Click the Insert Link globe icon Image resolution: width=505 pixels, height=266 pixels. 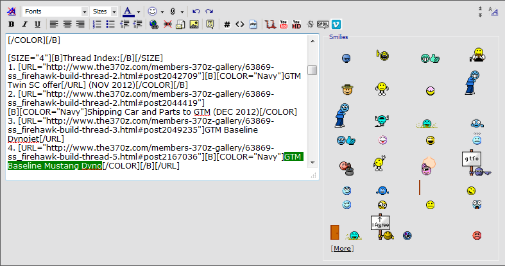[x=154, y=24]
